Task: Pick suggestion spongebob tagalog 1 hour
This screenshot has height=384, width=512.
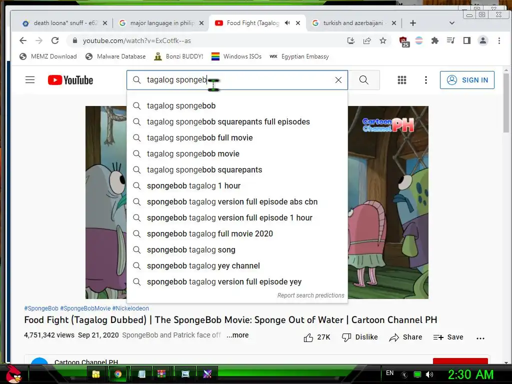Action: tap(237, 186)
